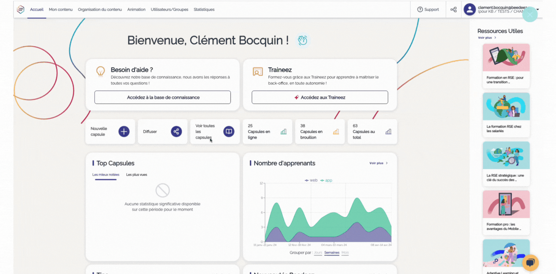
Task: Open the Formation en RSE resource thumbnail
Action: (506, 58)
